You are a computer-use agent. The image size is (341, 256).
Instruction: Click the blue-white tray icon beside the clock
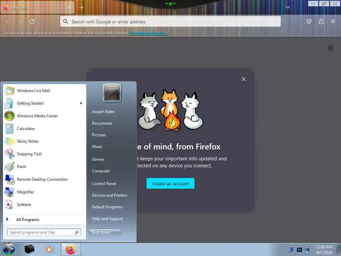point(307,250)
